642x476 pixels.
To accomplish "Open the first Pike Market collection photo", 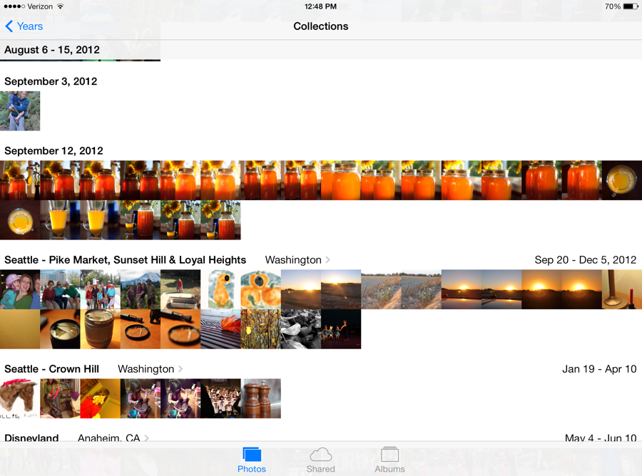I will [20, 289].
